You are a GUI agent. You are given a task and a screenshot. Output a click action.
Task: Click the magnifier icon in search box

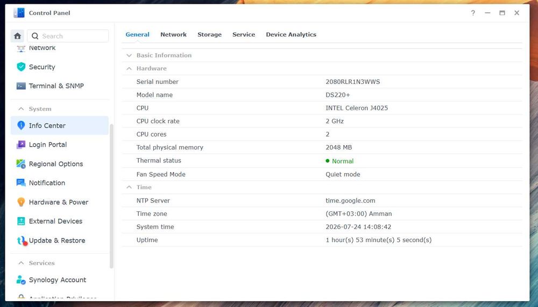pos(34,36)
